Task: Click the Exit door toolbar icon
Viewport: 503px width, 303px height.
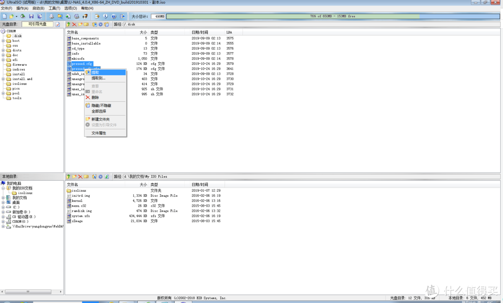Action: pyautogui.click(x=122, y=16)
